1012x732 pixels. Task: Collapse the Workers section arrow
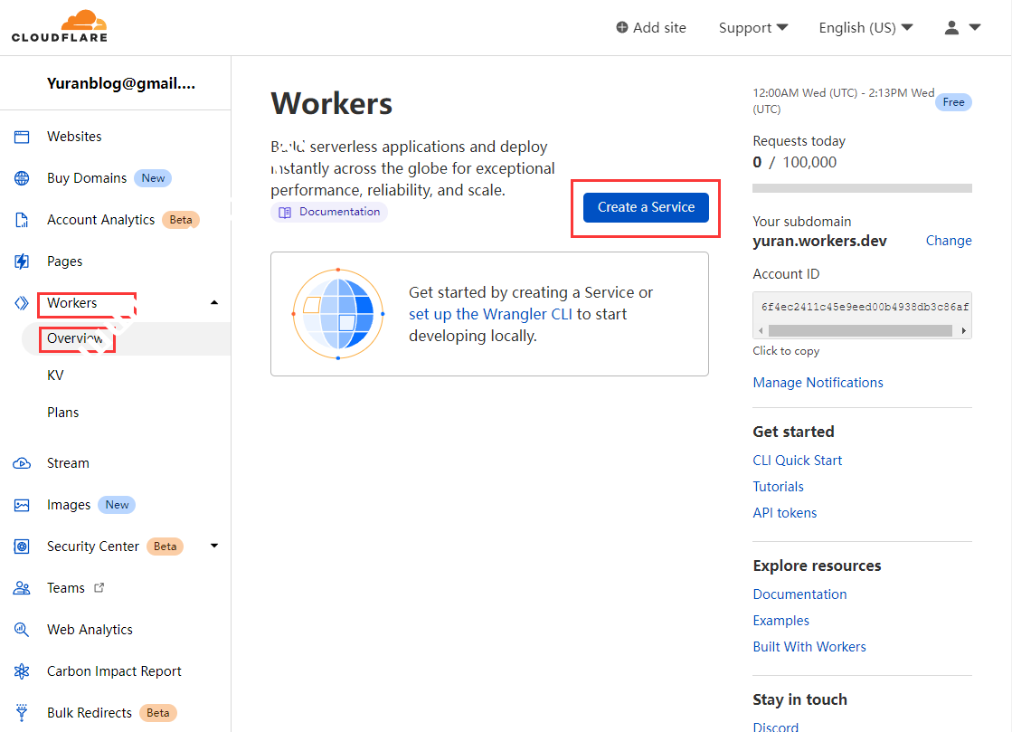click(214, 303)
